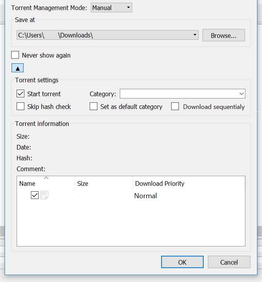Expand the Save at path dropdown

195,35
